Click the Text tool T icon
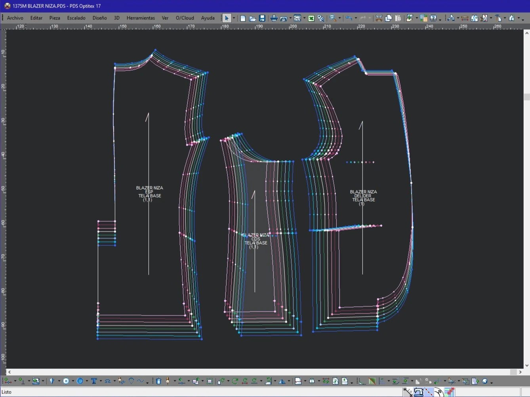Viewport: 530px width, 397px height. coord(94,381)
